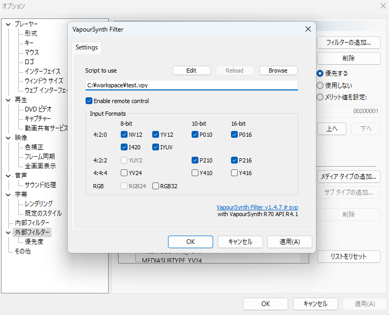Collapse the 字幕 tree node
The width and height of the screenshot is (389, 315).
[8, 195]
